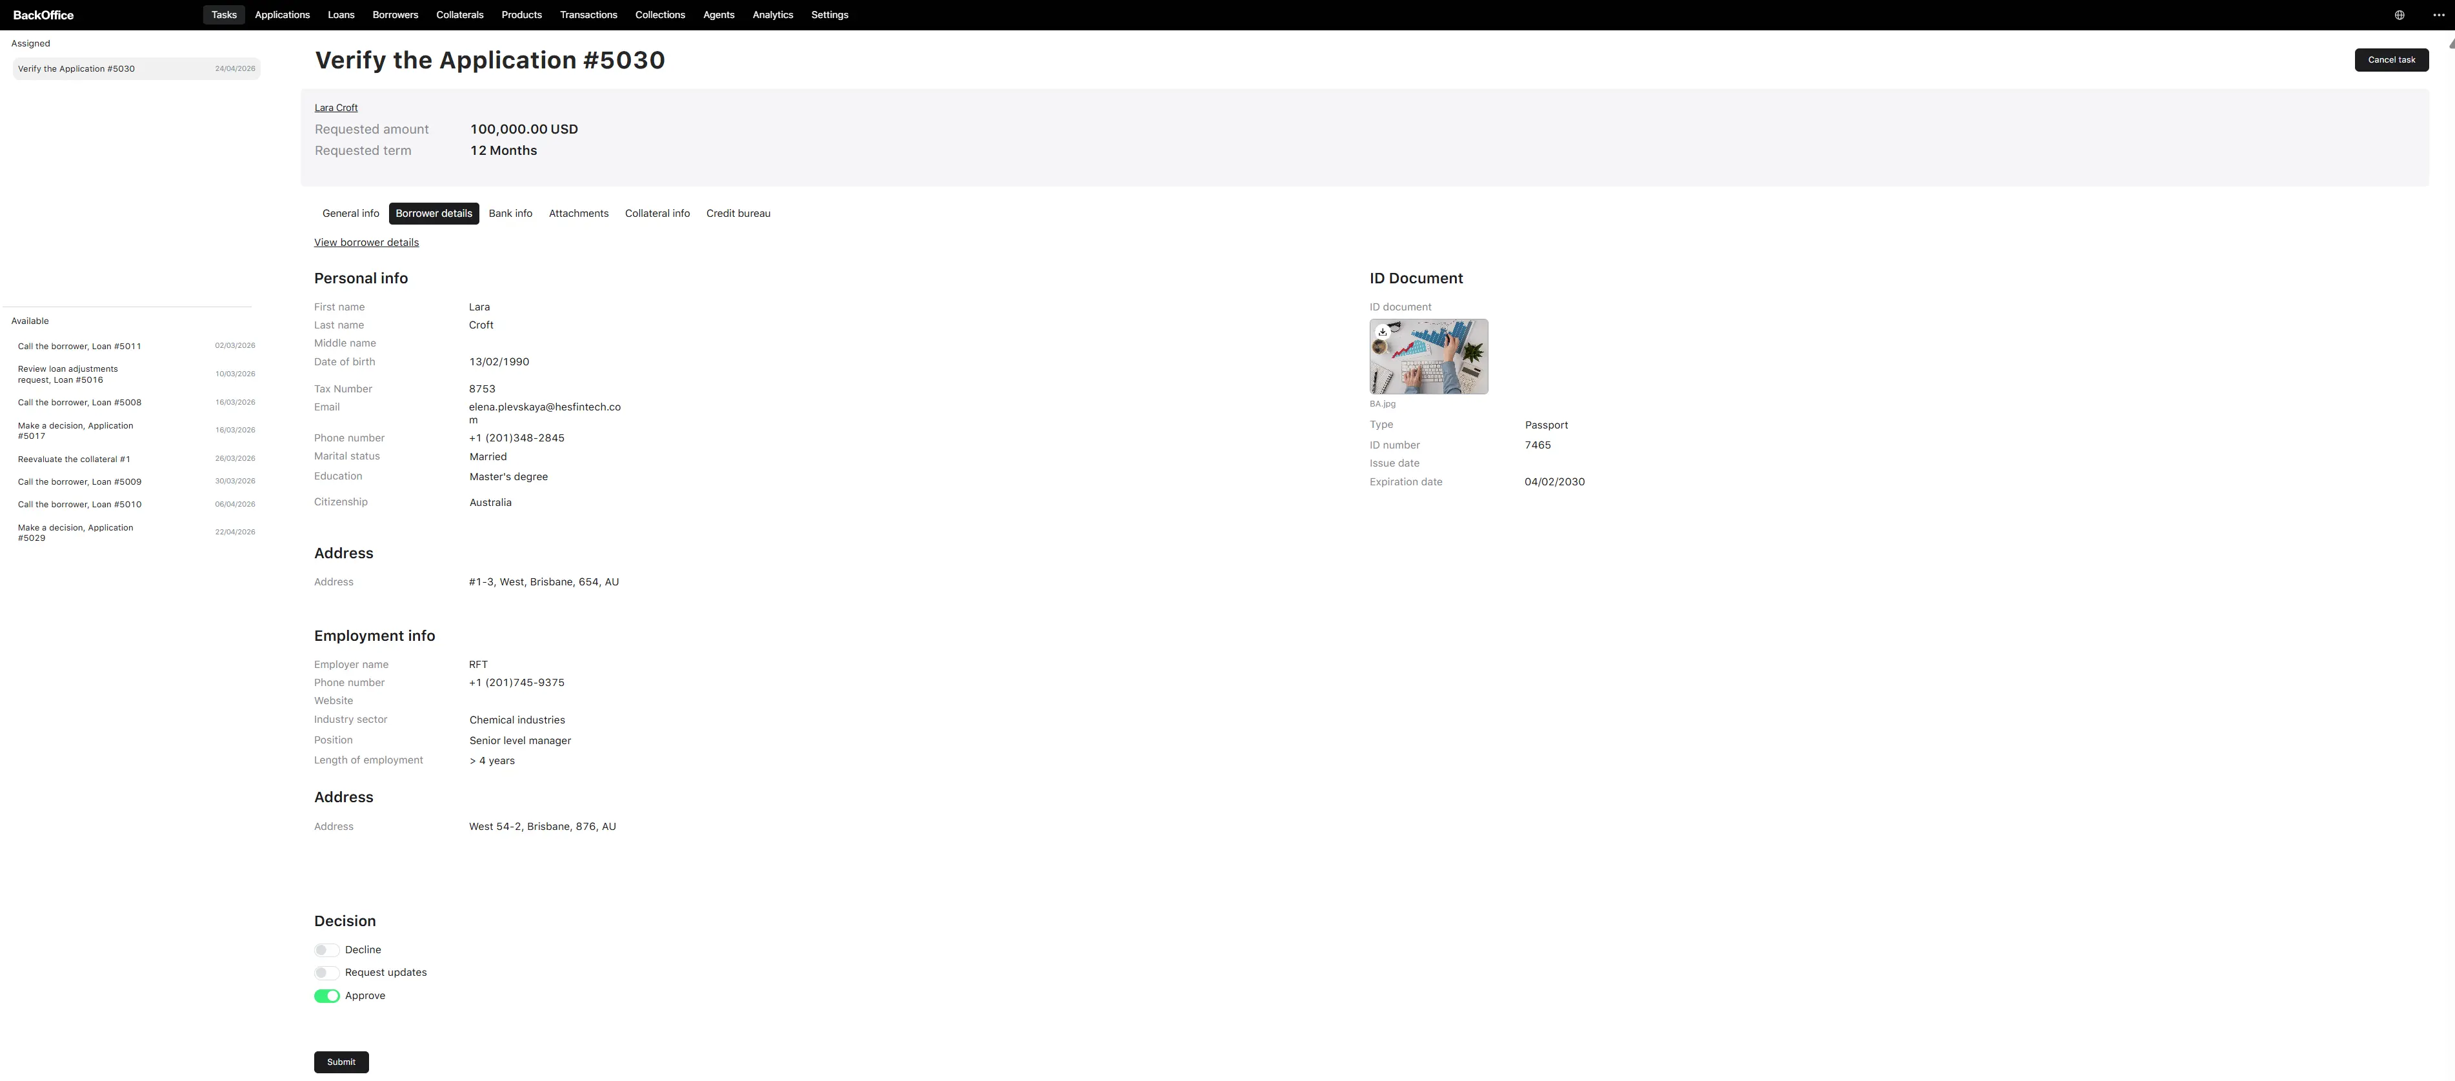Screen dimensions: 2455x1081
Task: Click View borrower details link
Action: (367, 242)
